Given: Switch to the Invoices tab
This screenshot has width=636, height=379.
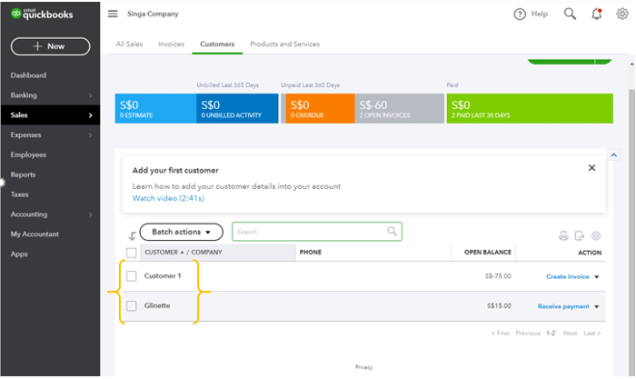Looking at the screenshot, I should (x=171, y=44).
